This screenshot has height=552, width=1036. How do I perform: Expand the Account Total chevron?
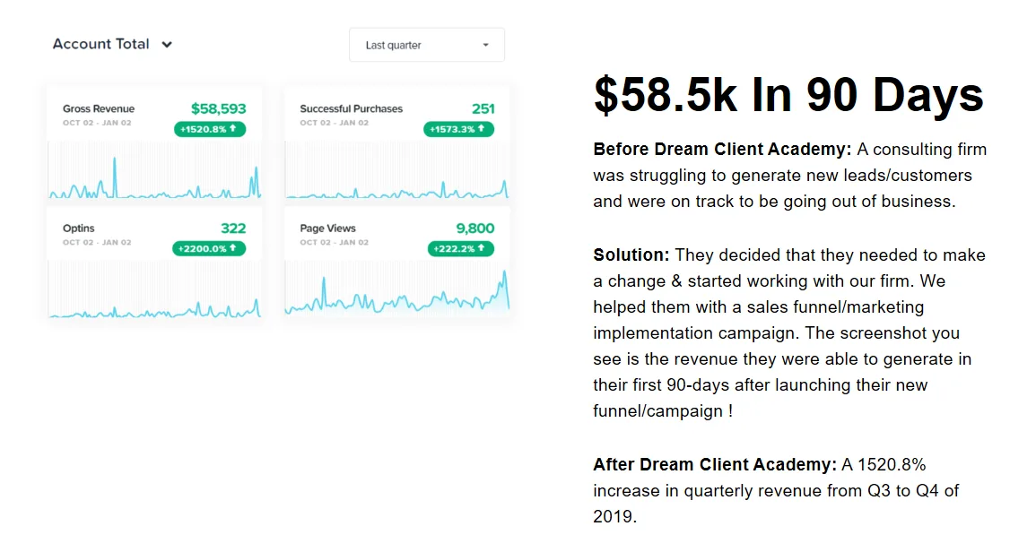167,45
